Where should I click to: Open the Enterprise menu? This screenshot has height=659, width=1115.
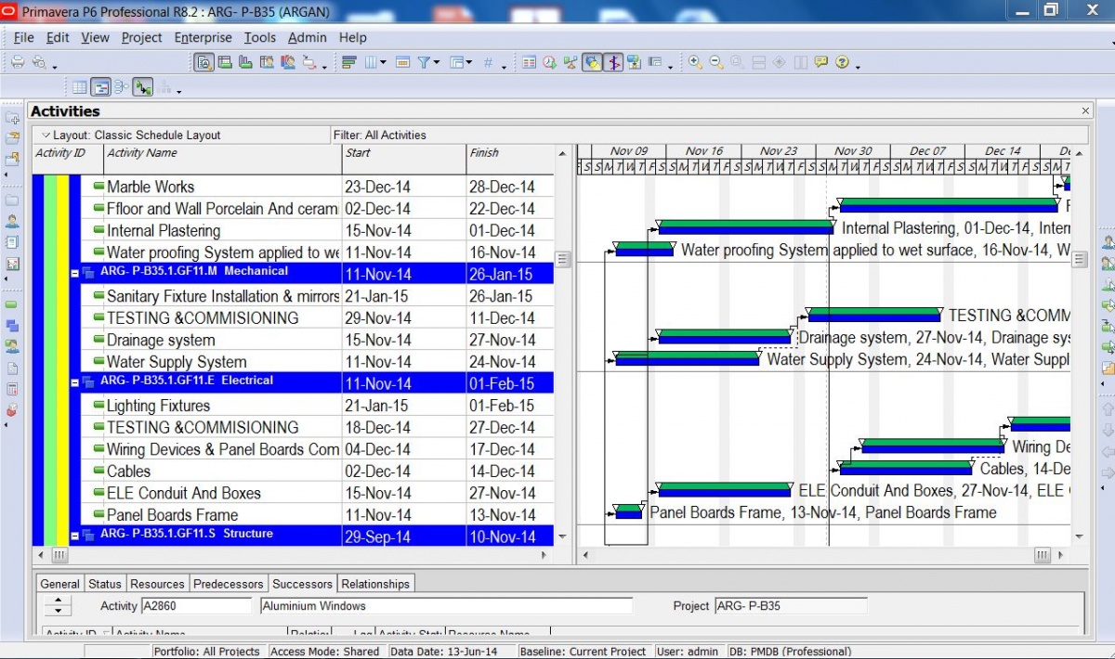(x=203, y=37)
